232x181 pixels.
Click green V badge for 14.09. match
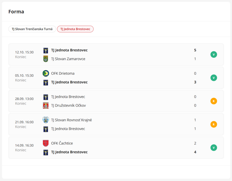click(x=213, y=148)
